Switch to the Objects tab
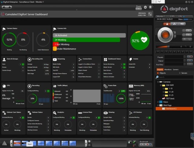Screen dimensions: 194x148 160,70
